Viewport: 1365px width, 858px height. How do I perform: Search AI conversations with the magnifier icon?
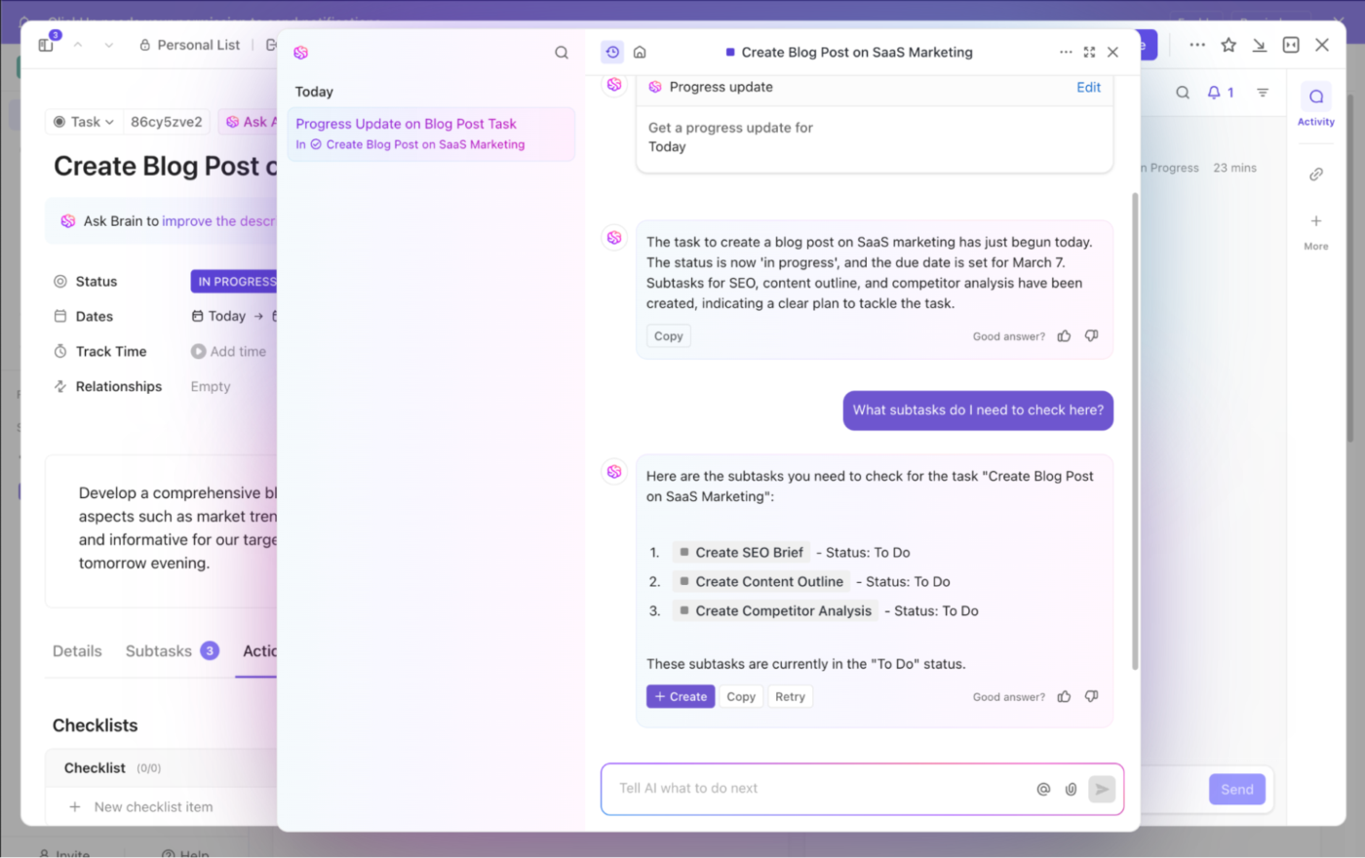[562, 53]
